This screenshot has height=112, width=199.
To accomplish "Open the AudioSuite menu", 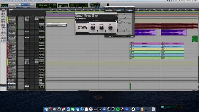I will (x=30, y=1).
